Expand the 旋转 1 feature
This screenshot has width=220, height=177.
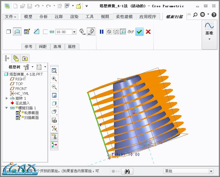point(7,98)
